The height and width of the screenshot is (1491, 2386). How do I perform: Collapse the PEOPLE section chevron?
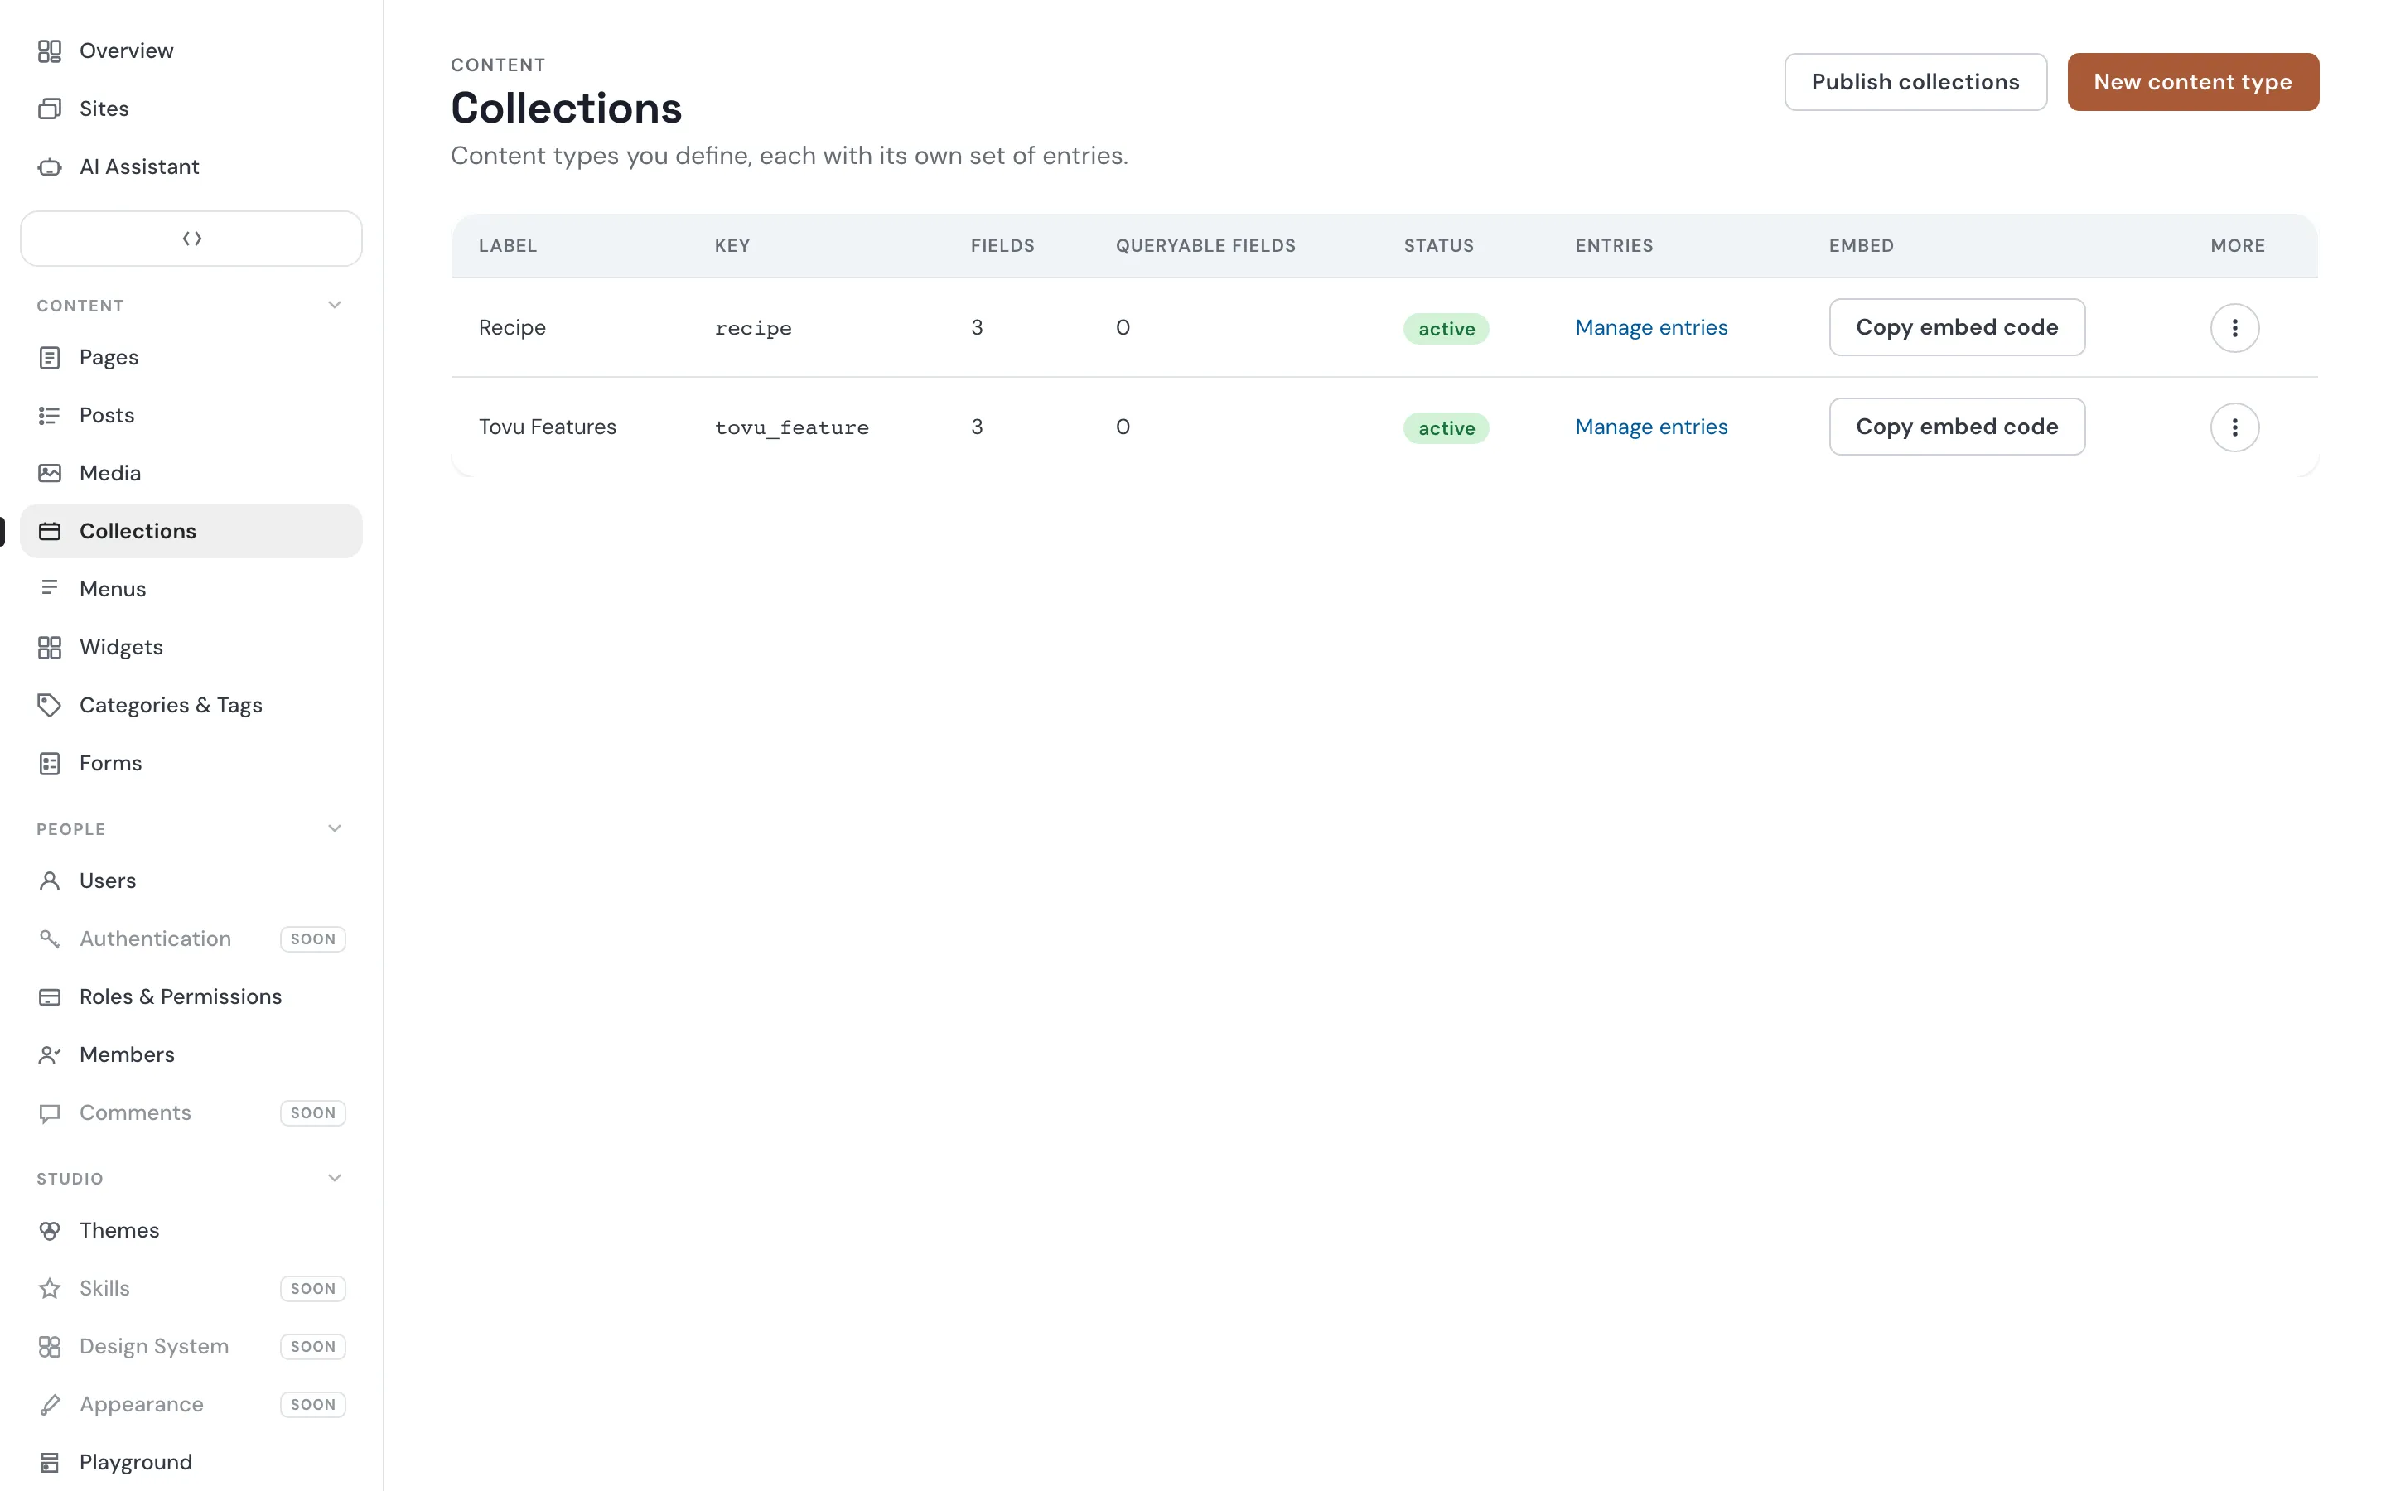click(x=334, y=828)
